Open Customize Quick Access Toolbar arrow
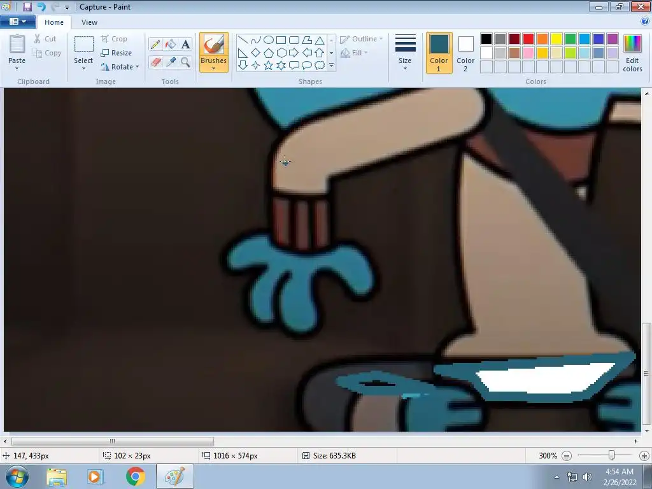 [67, 7]
